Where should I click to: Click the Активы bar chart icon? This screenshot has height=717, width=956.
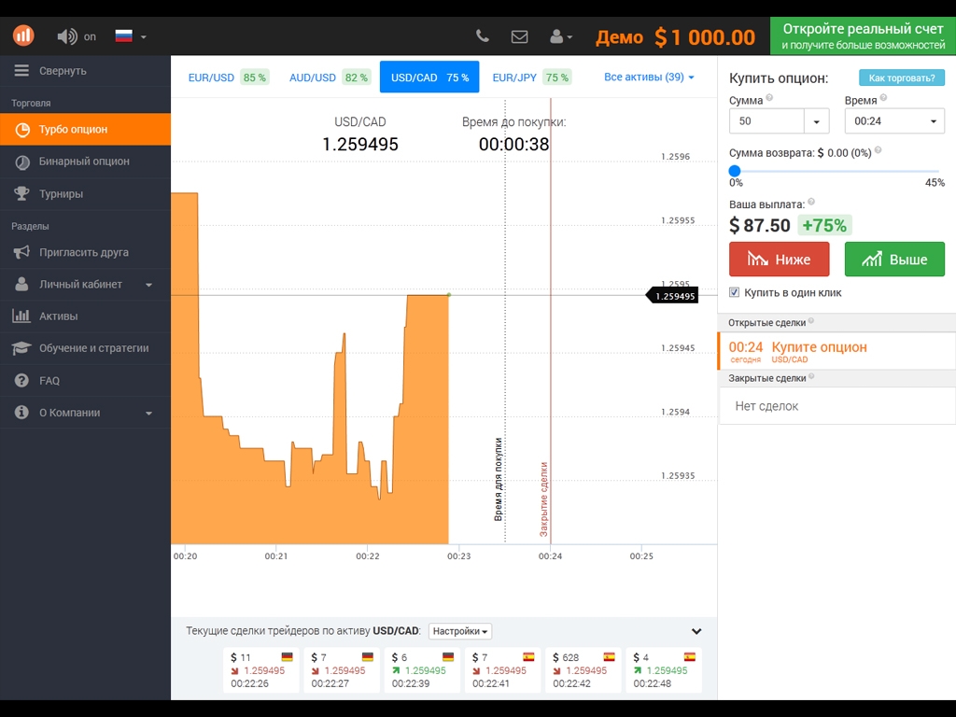pyautogui.click(x=21, y=316)
